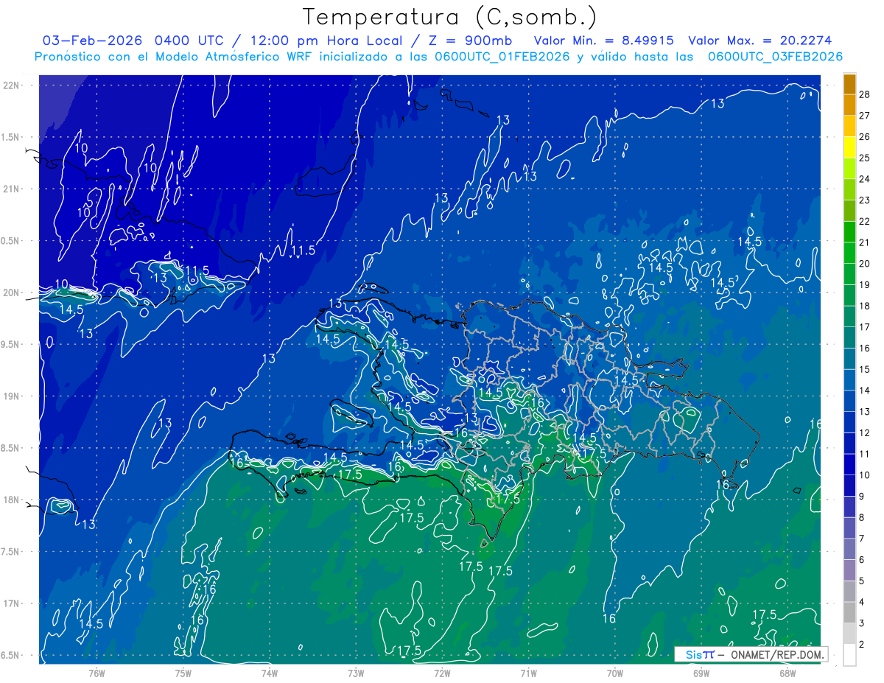
Task: Click the '0.5N' latitude axis label
Action: [10, 241]
